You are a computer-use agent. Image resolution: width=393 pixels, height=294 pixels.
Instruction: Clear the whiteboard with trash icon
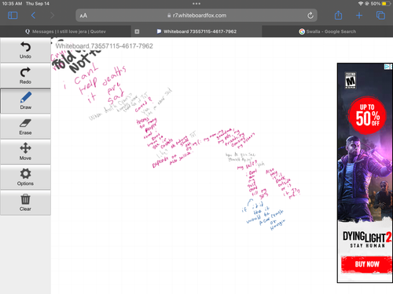coord(25,202)
